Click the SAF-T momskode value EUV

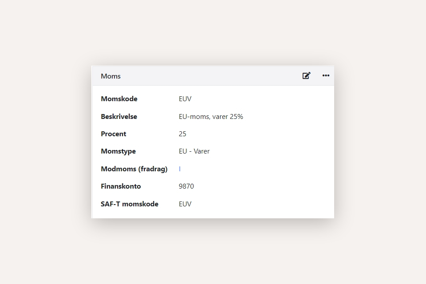click(185, 204)
